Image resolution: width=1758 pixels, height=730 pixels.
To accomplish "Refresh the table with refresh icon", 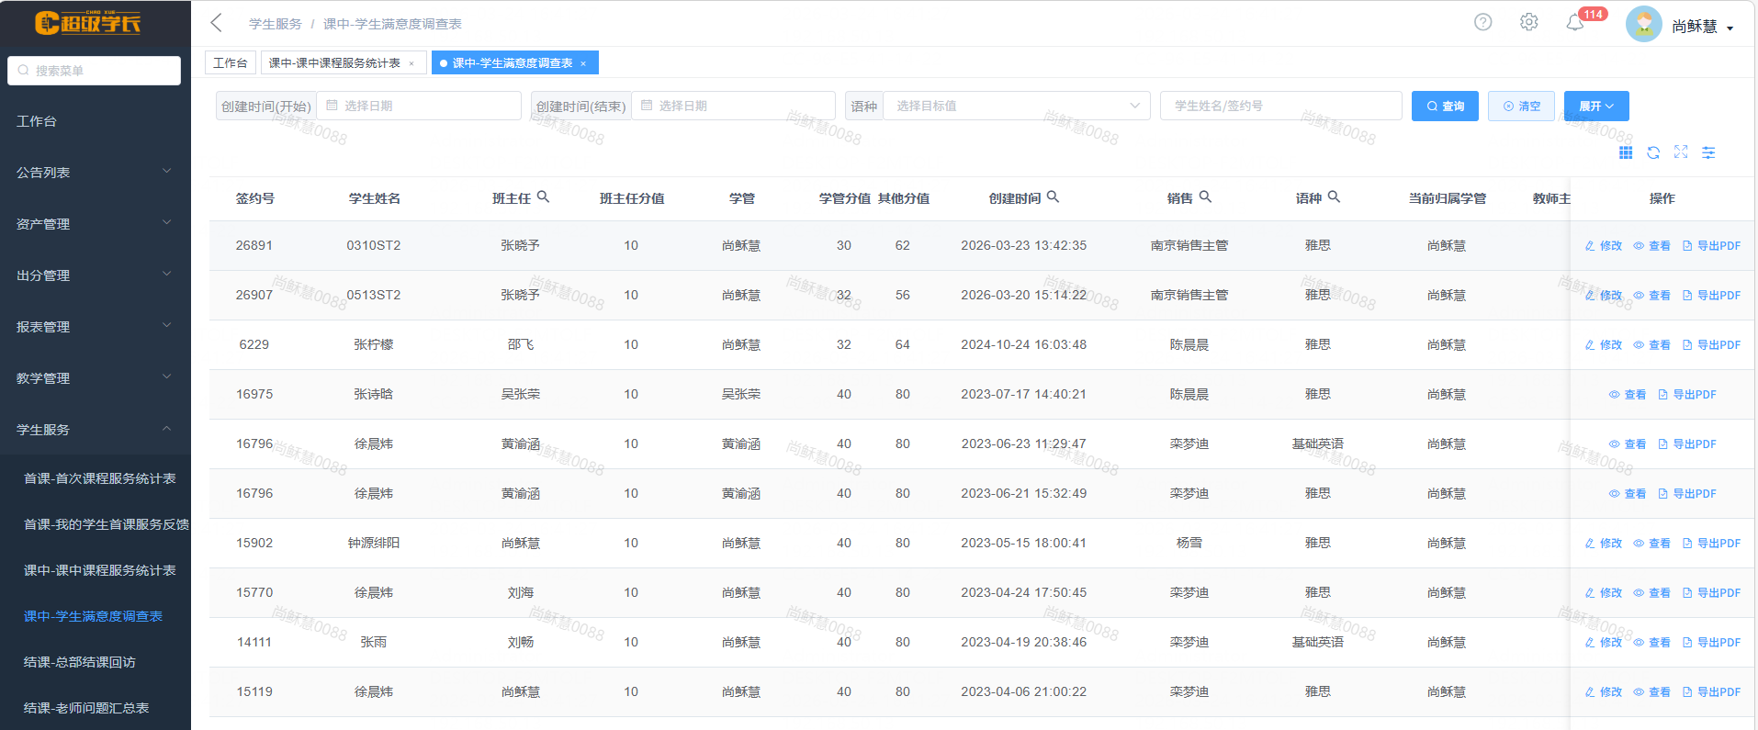I will click(x=1653, y=152).
